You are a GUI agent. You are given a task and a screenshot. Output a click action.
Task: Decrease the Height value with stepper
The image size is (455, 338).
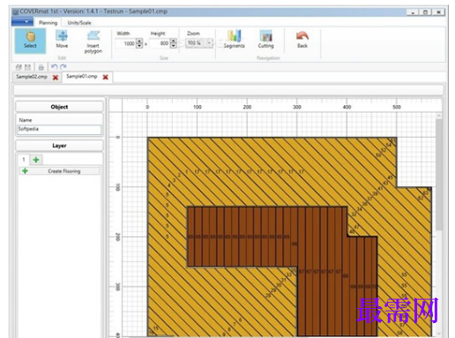[x=174, y=46]
